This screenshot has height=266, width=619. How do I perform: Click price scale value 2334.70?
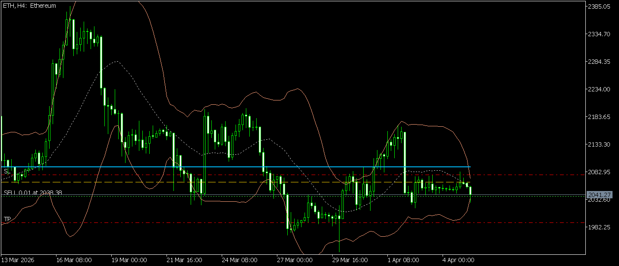[600, 34]
